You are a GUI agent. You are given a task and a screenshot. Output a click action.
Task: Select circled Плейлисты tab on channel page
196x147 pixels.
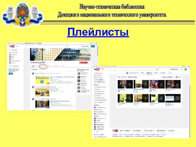tap(43, 66)
